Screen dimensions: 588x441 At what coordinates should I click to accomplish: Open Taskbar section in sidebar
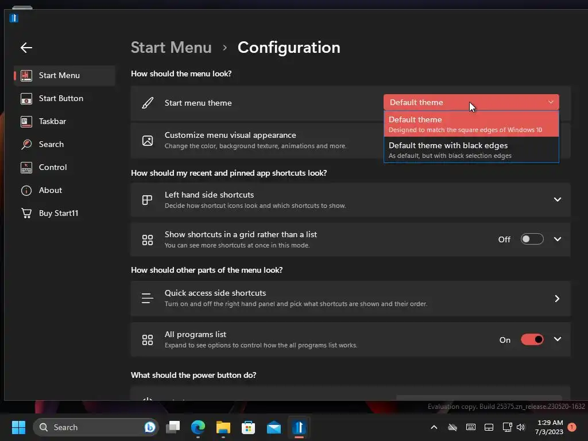[64, 121]
